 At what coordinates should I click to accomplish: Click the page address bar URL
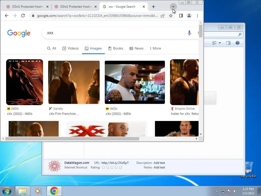[97, 16]
